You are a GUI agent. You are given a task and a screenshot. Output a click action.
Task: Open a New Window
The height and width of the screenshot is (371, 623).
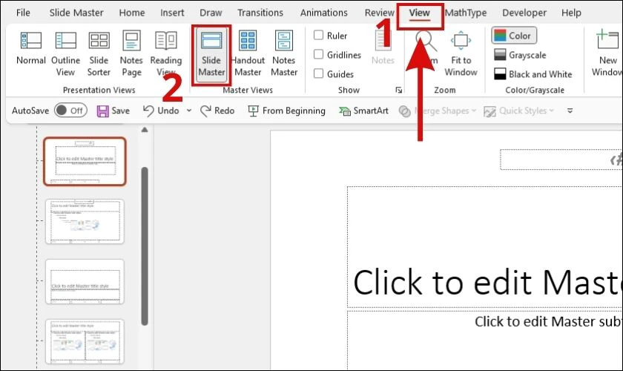607,54
